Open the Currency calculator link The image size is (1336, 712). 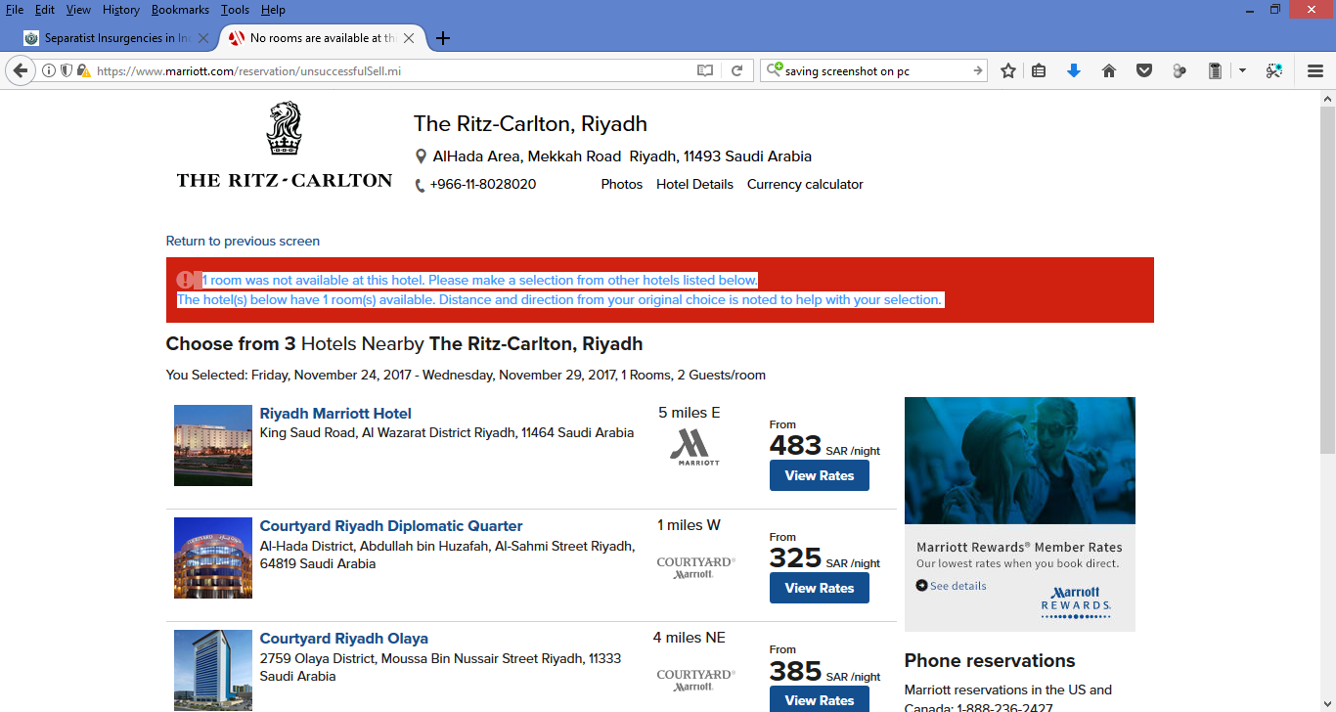(805, 184)
